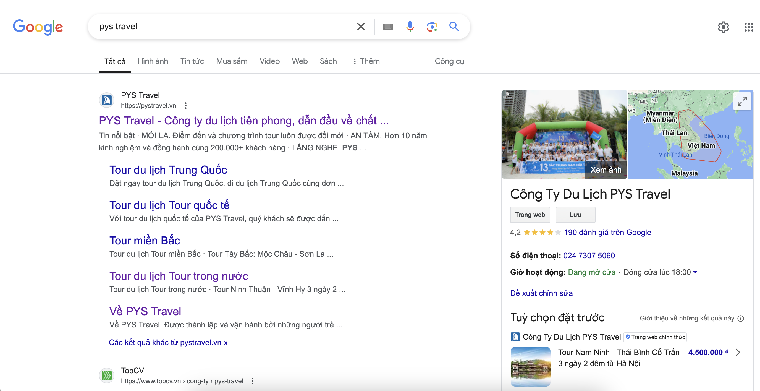Open tour offer with right chevron arrow
Screen dimensions: 760x391
pos(738,352)
